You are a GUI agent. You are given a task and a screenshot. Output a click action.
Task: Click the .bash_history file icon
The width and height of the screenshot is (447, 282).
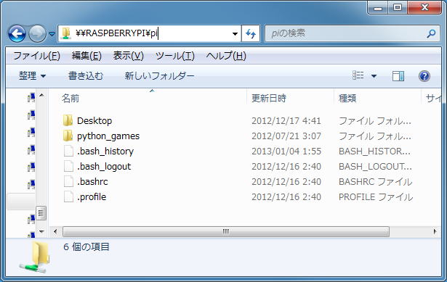68,151
